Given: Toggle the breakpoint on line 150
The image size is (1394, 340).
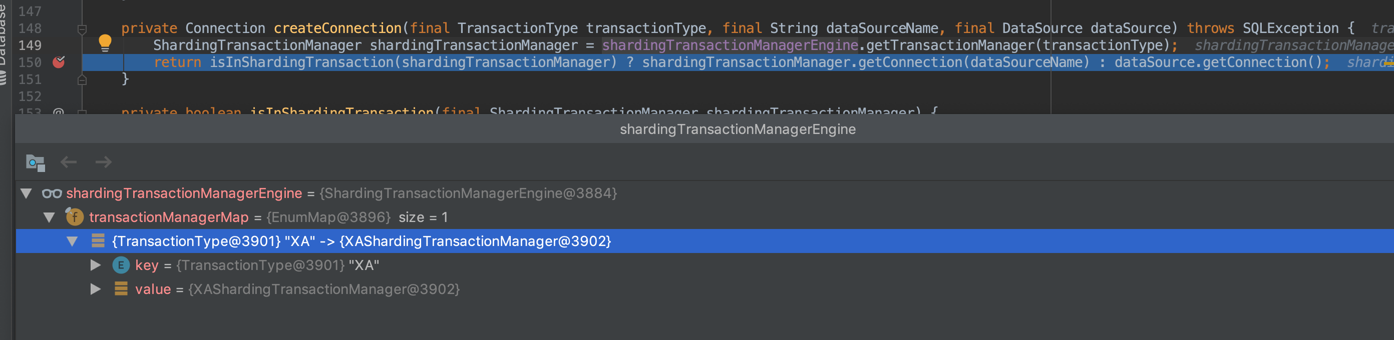Looking at the screenshot, I should pyautogui.click(x=60, y=62).
